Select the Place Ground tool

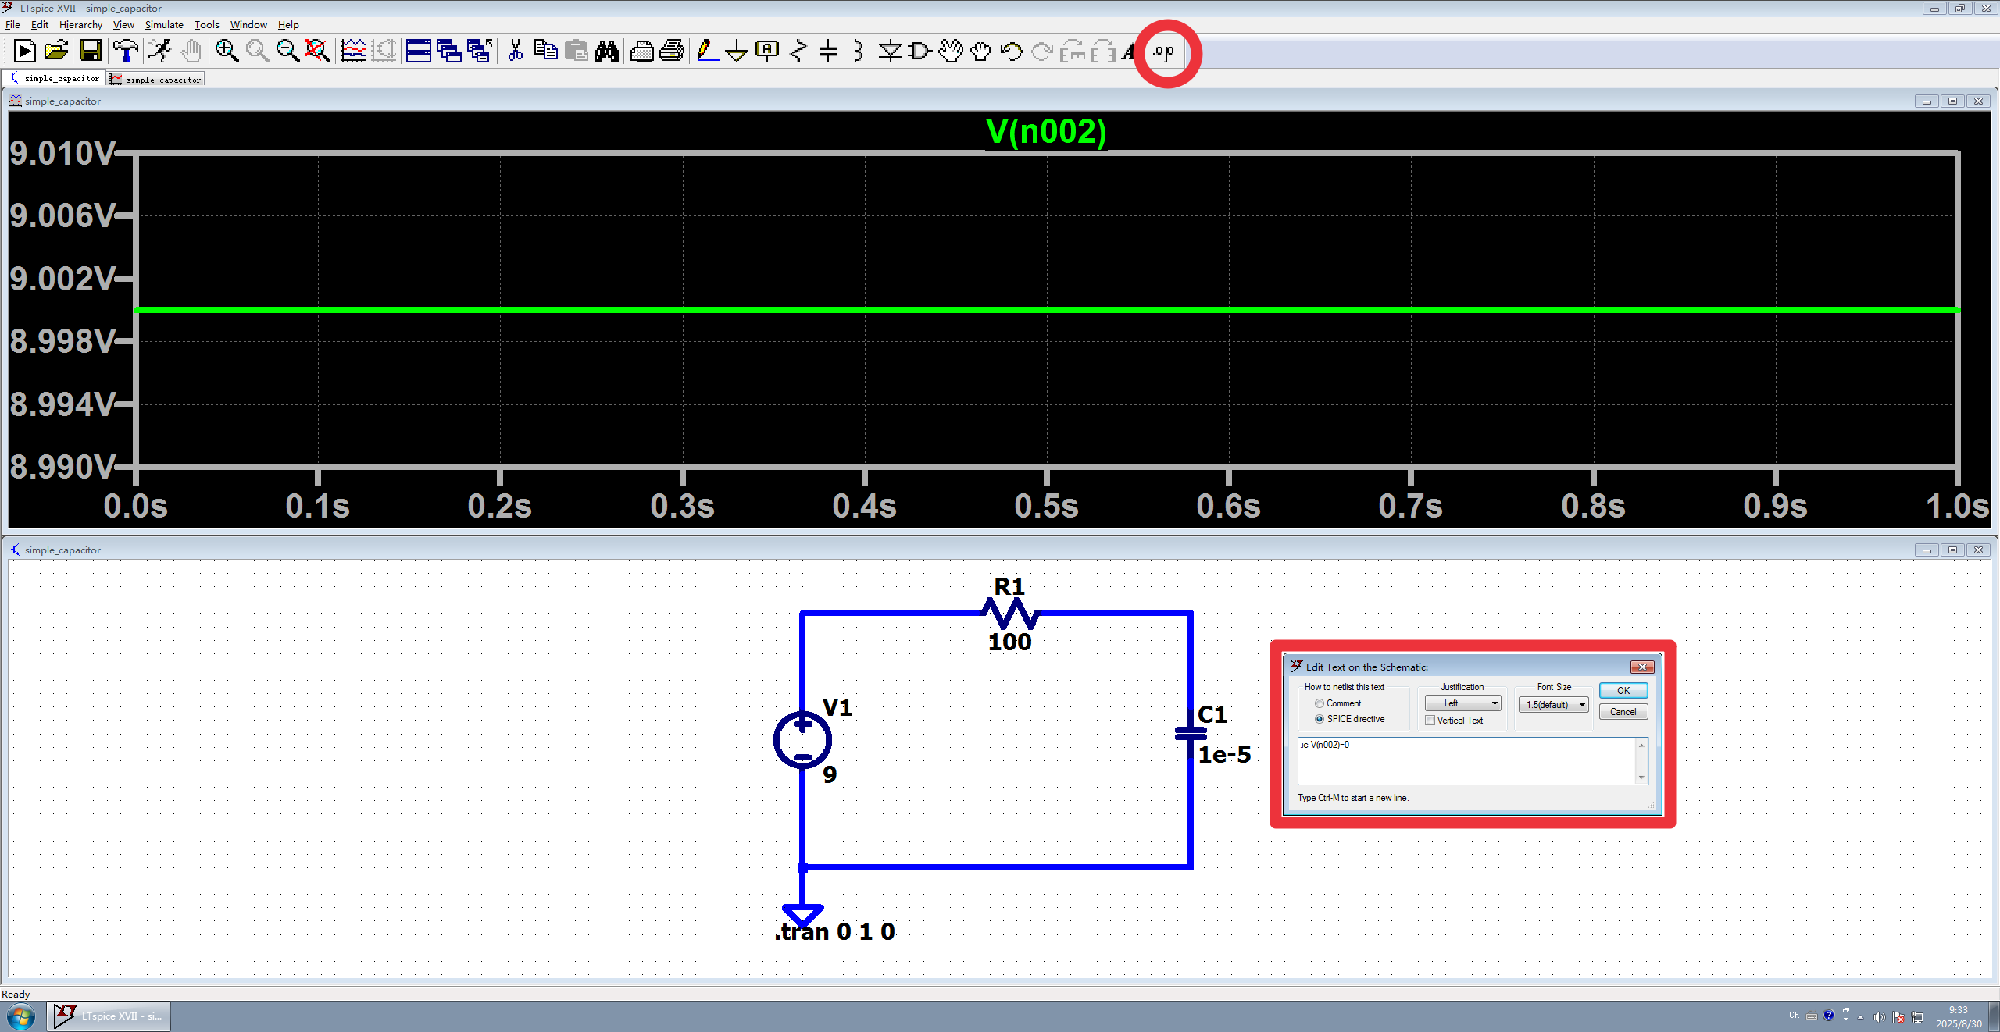coord(736,52)
